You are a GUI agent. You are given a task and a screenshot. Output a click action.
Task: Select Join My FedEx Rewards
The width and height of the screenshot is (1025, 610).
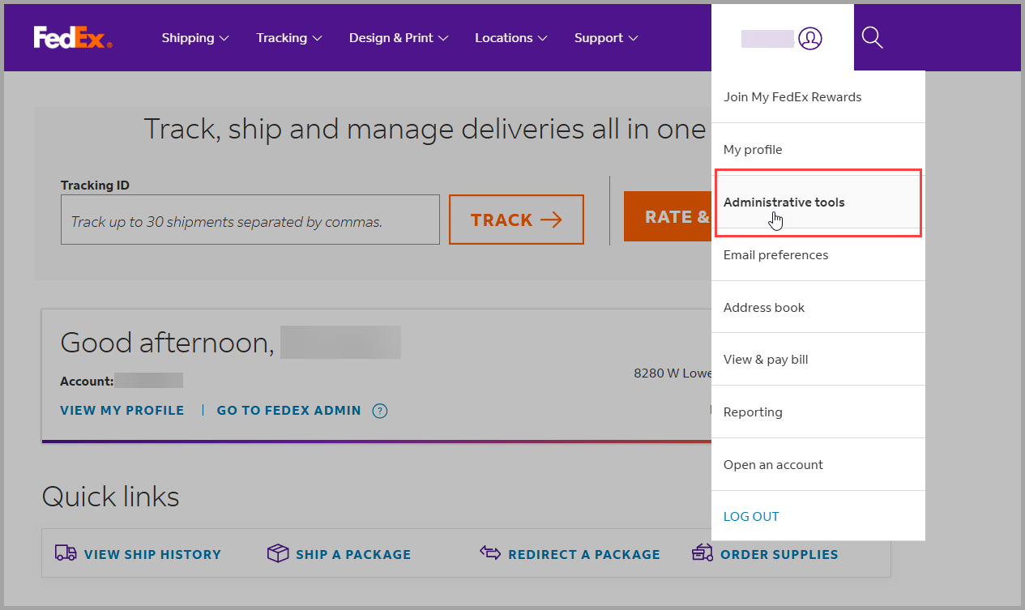coord(818,97)
